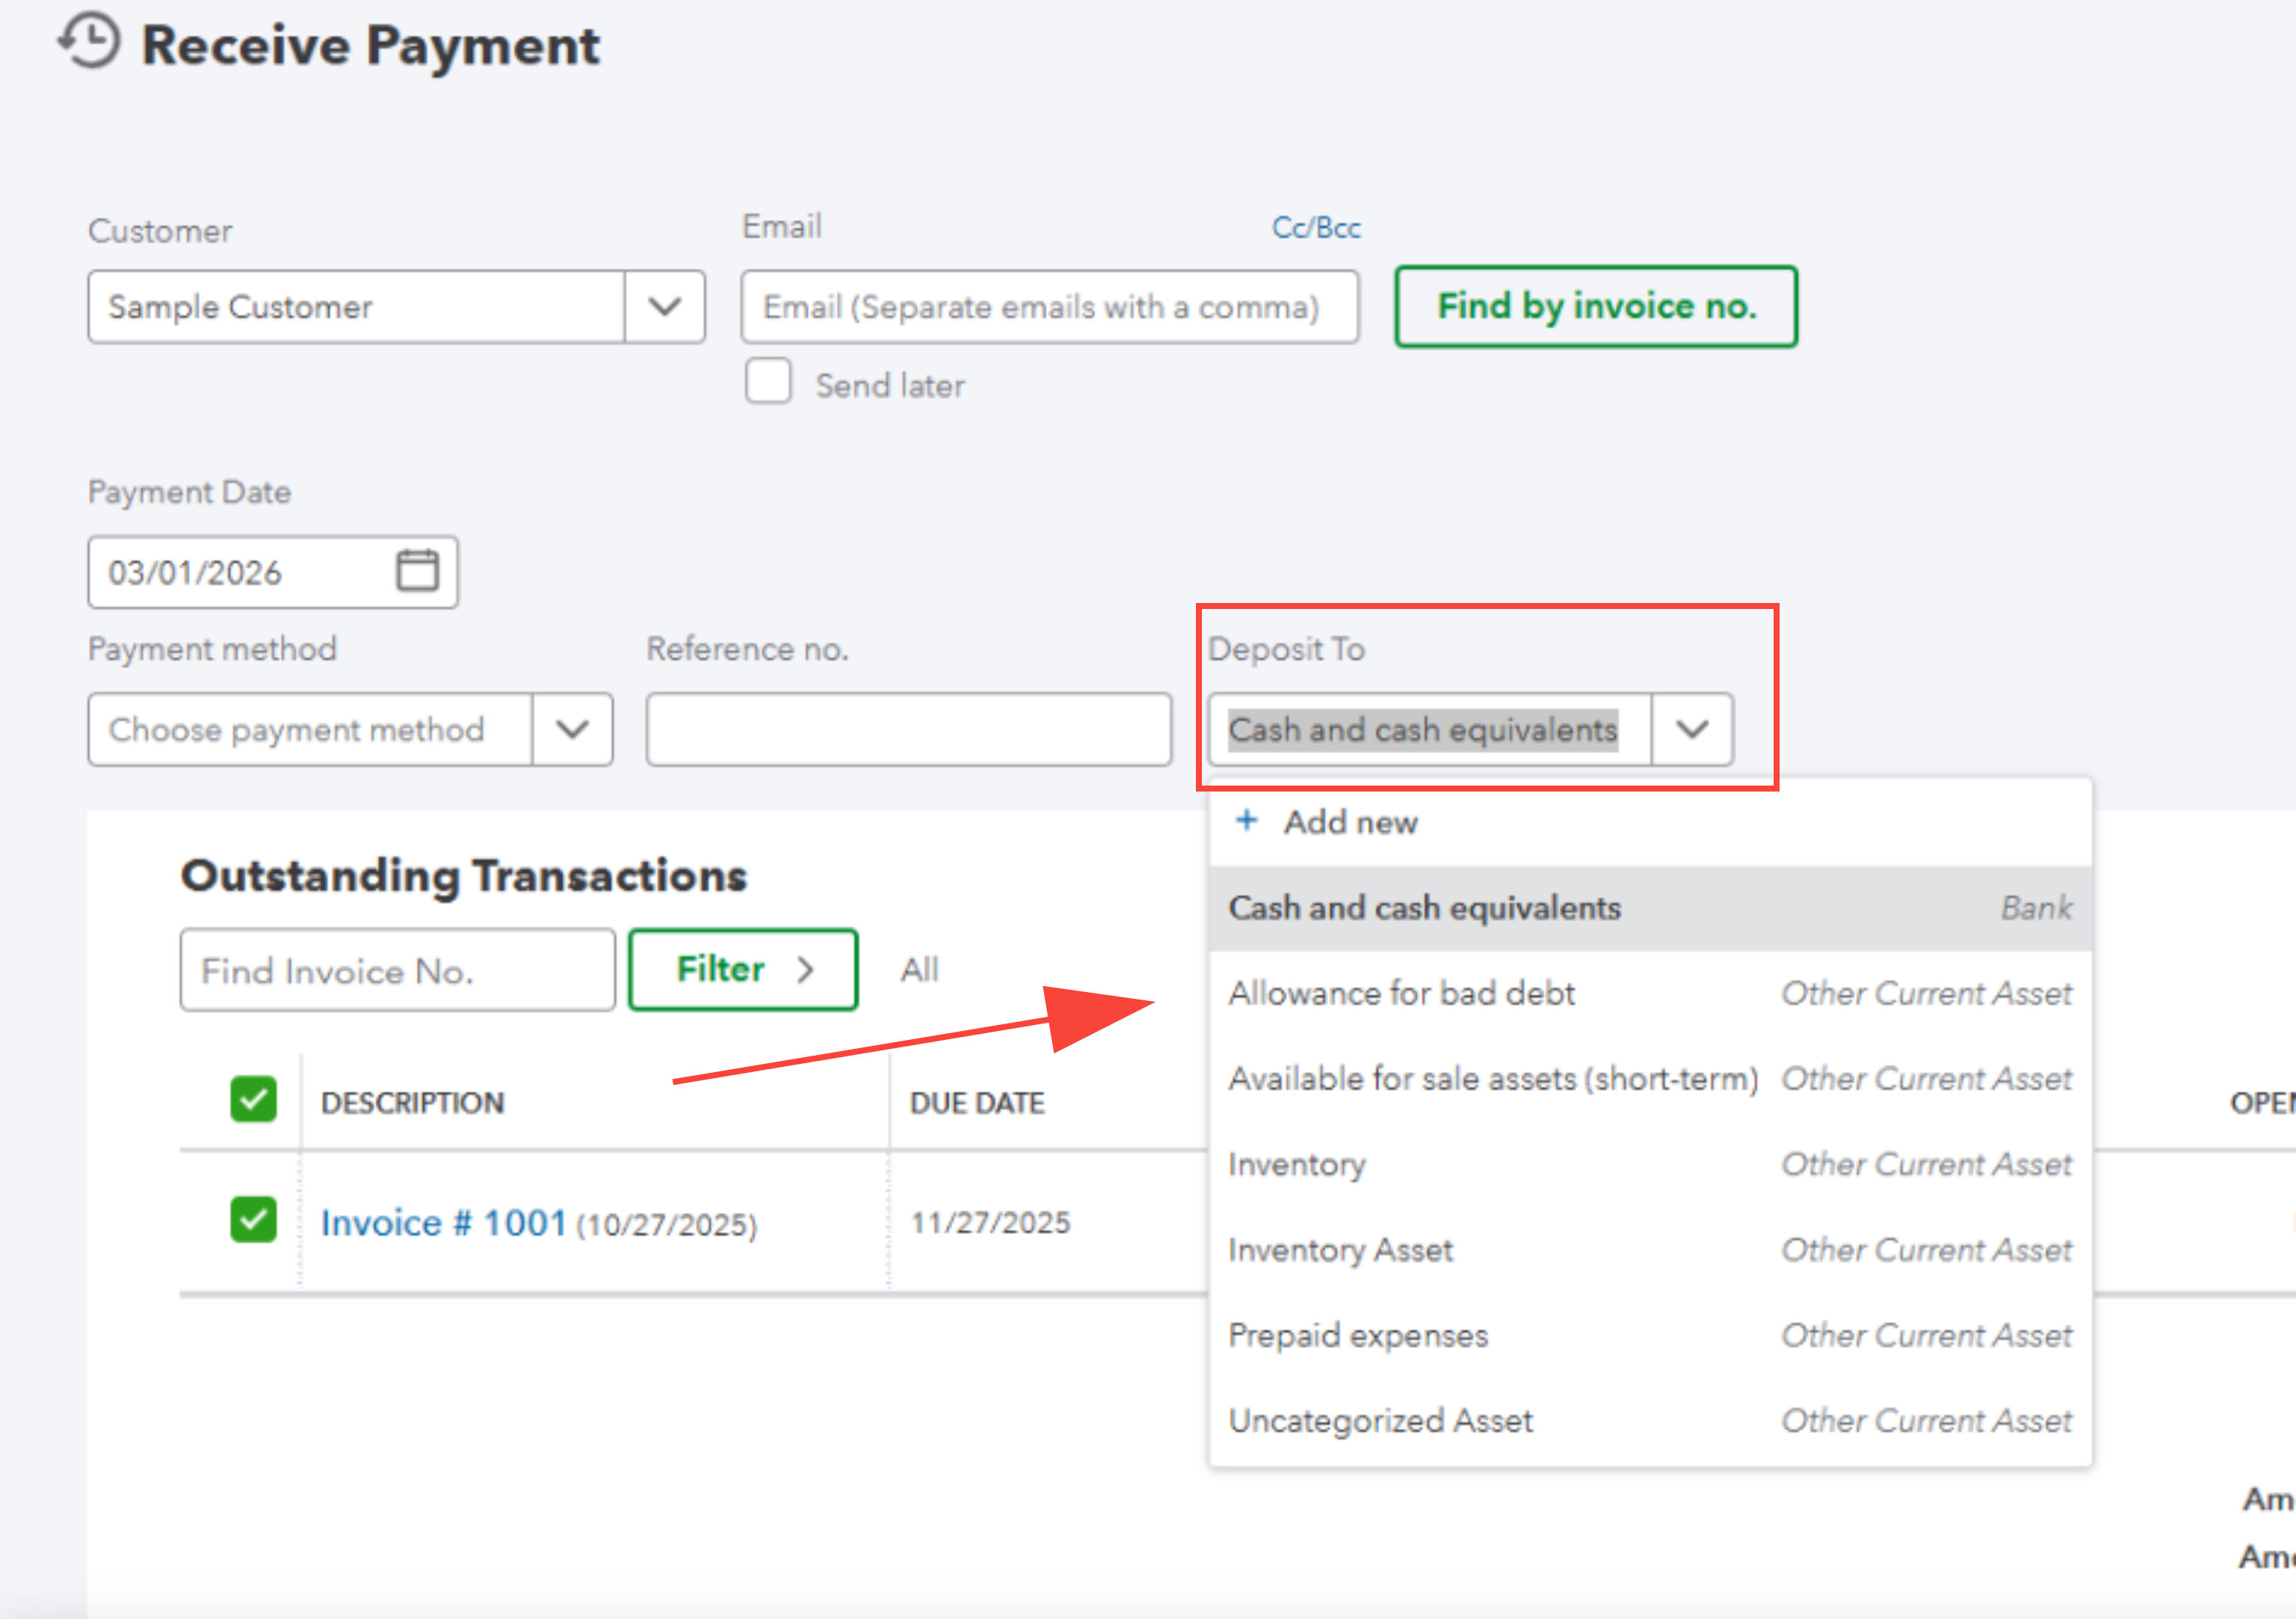2296x1619 pixels.
Task: Open the Payment Date calendar picker icon
Action: (x=417, y=570)
